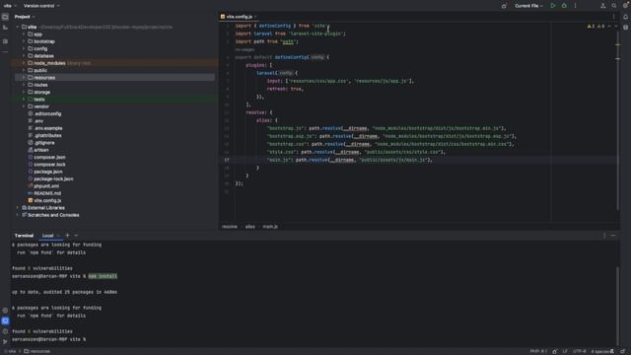Click the UTF-8 encoding status widget
This screenshot has width=631, height=355.
coord(579,351)
